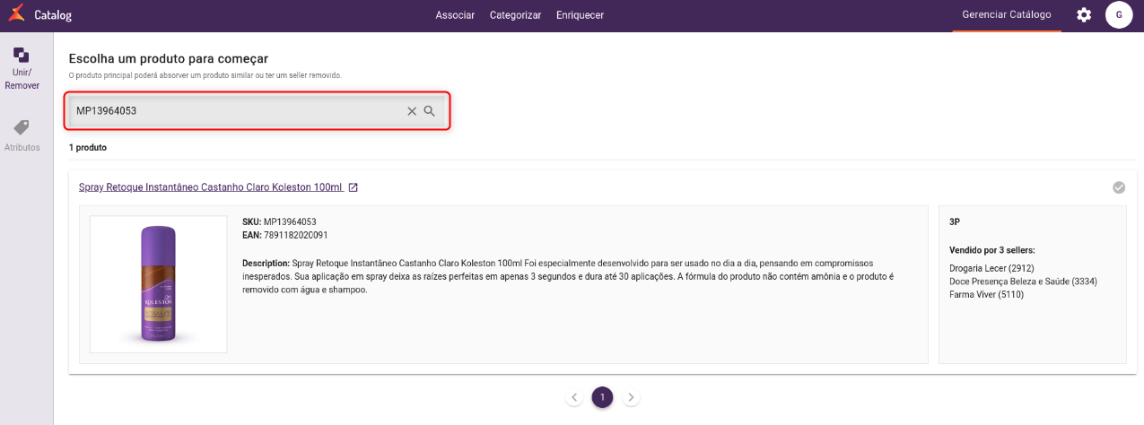Toggle the product selection check circle
The image size is (1144, 425).
pos(1119,187)
